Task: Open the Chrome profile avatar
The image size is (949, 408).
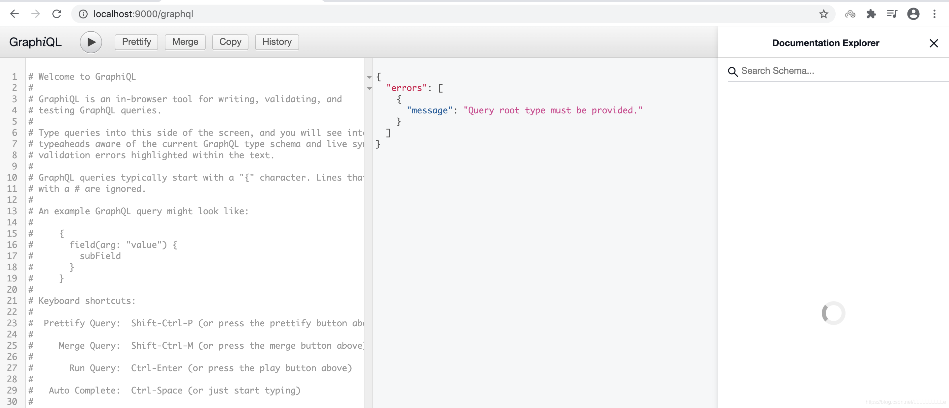Action: [913, 14]
